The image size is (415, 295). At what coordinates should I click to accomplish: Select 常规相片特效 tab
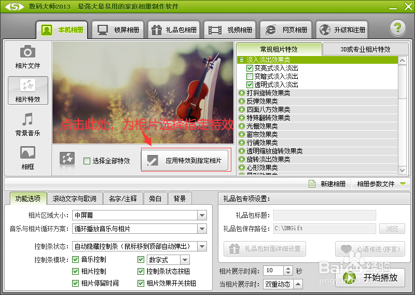[x=279, y=49]
